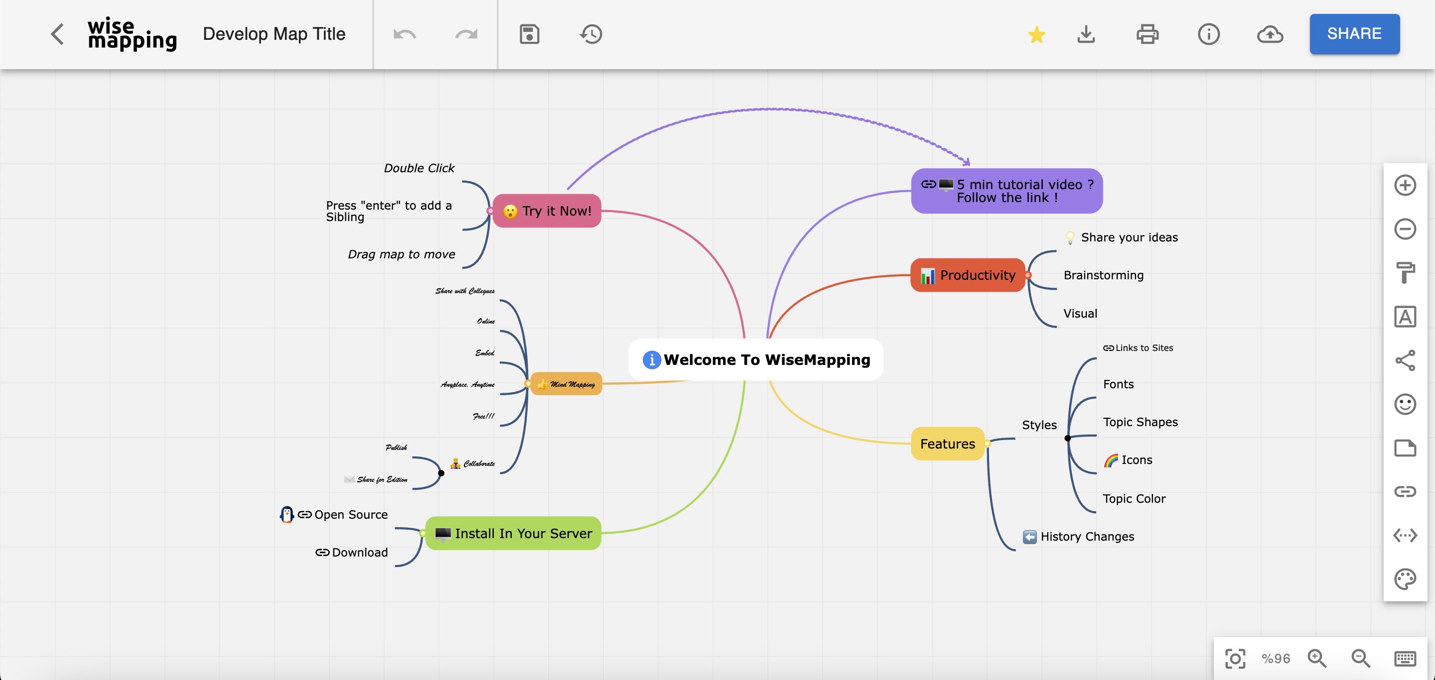Go back using the left arrow
Viewport: 1435px width, 680px height.
[x=57, y=34]
